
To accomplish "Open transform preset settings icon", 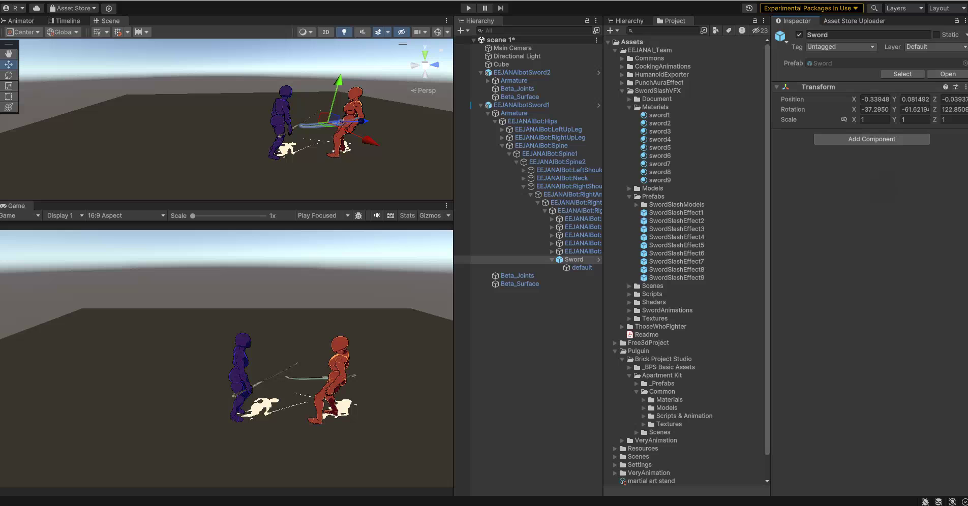I will pyautogui.click(x=956, y=87).
